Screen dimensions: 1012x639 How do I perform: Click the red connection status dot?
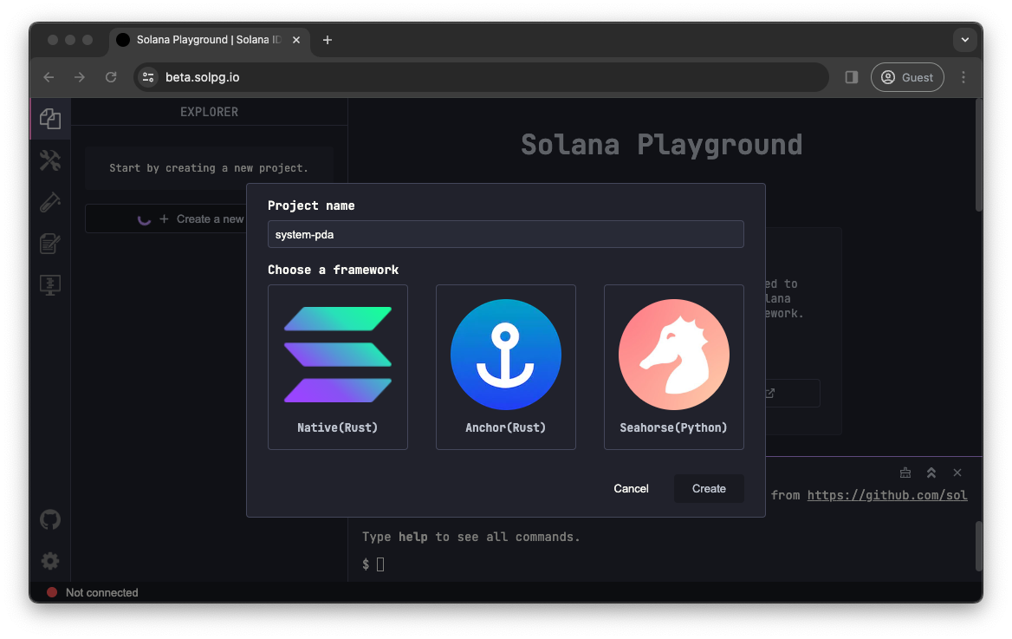click(52, 592)
